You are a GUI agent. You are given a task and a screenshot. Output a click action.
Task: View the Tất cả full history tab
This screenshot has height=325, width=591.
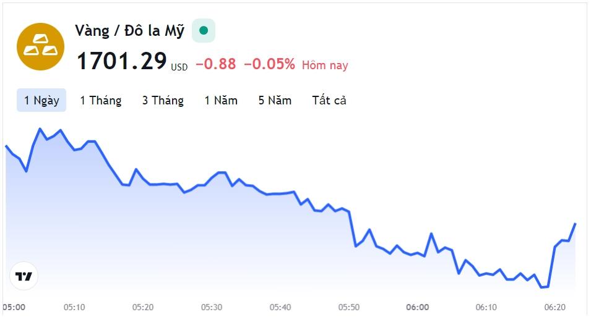[329, 101]
